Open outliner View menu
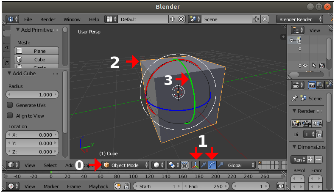This screenshot has height=192, width=335. (x=315, y=30)
